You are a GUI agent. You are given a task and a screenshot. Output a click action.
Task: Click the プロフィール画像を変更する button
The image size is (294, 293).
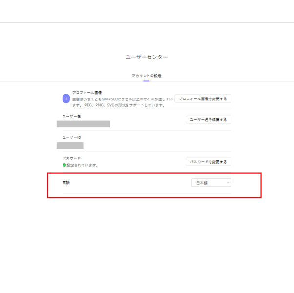[203, 98]
